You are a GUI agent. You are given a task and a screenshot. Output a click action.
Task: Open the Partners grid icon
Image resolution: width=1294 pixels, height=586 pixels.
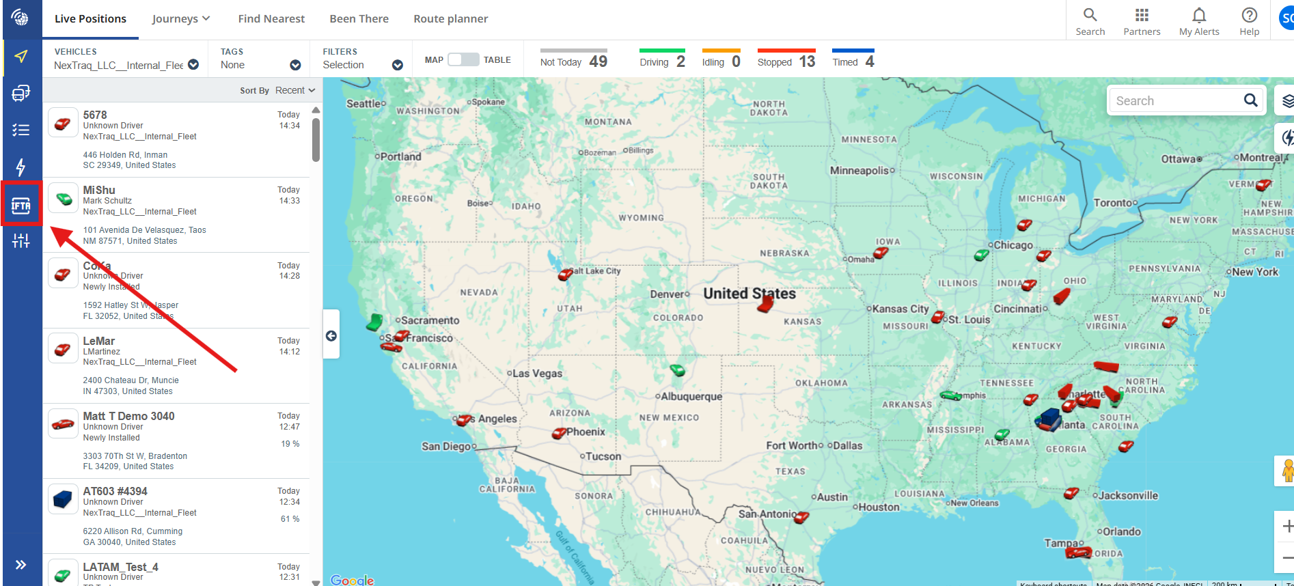click(1142, 20)
